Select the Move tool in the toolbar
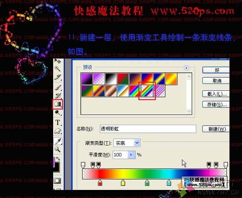 tap(58, 61)
